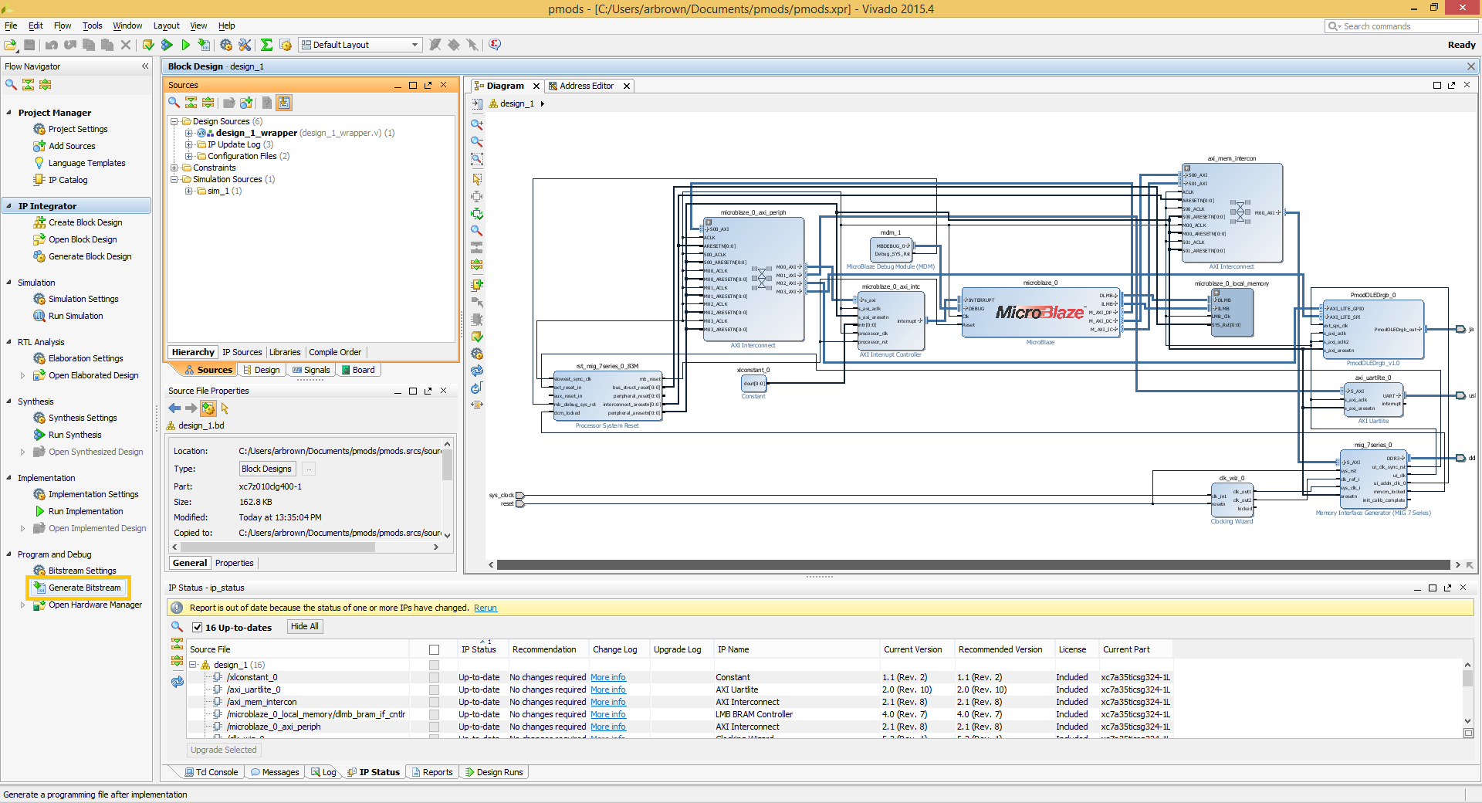Toggle the 16 Up-to-dates checkbox
The height and width of the screenshot is (803, 1482).
197,628
